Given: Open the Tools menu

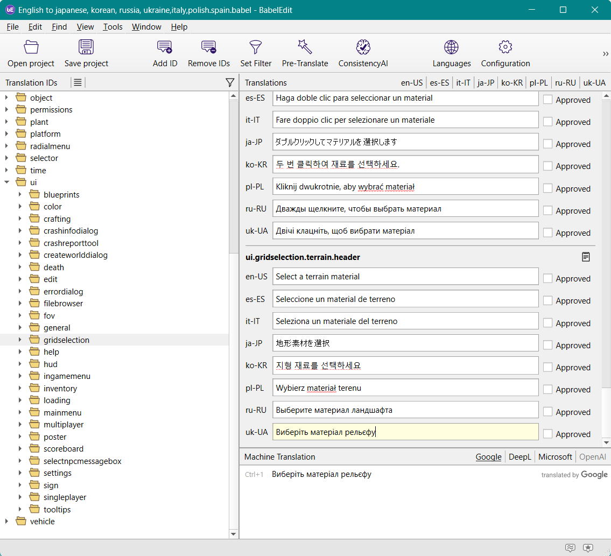Looking at the screenshot, I should (113, 27).
